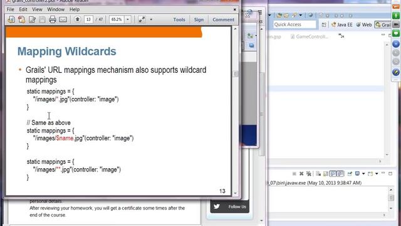The height and width of the screenshot is (226, 401).
Task: Click the Eclipse open type folder icon
Action: click(279, 16)
